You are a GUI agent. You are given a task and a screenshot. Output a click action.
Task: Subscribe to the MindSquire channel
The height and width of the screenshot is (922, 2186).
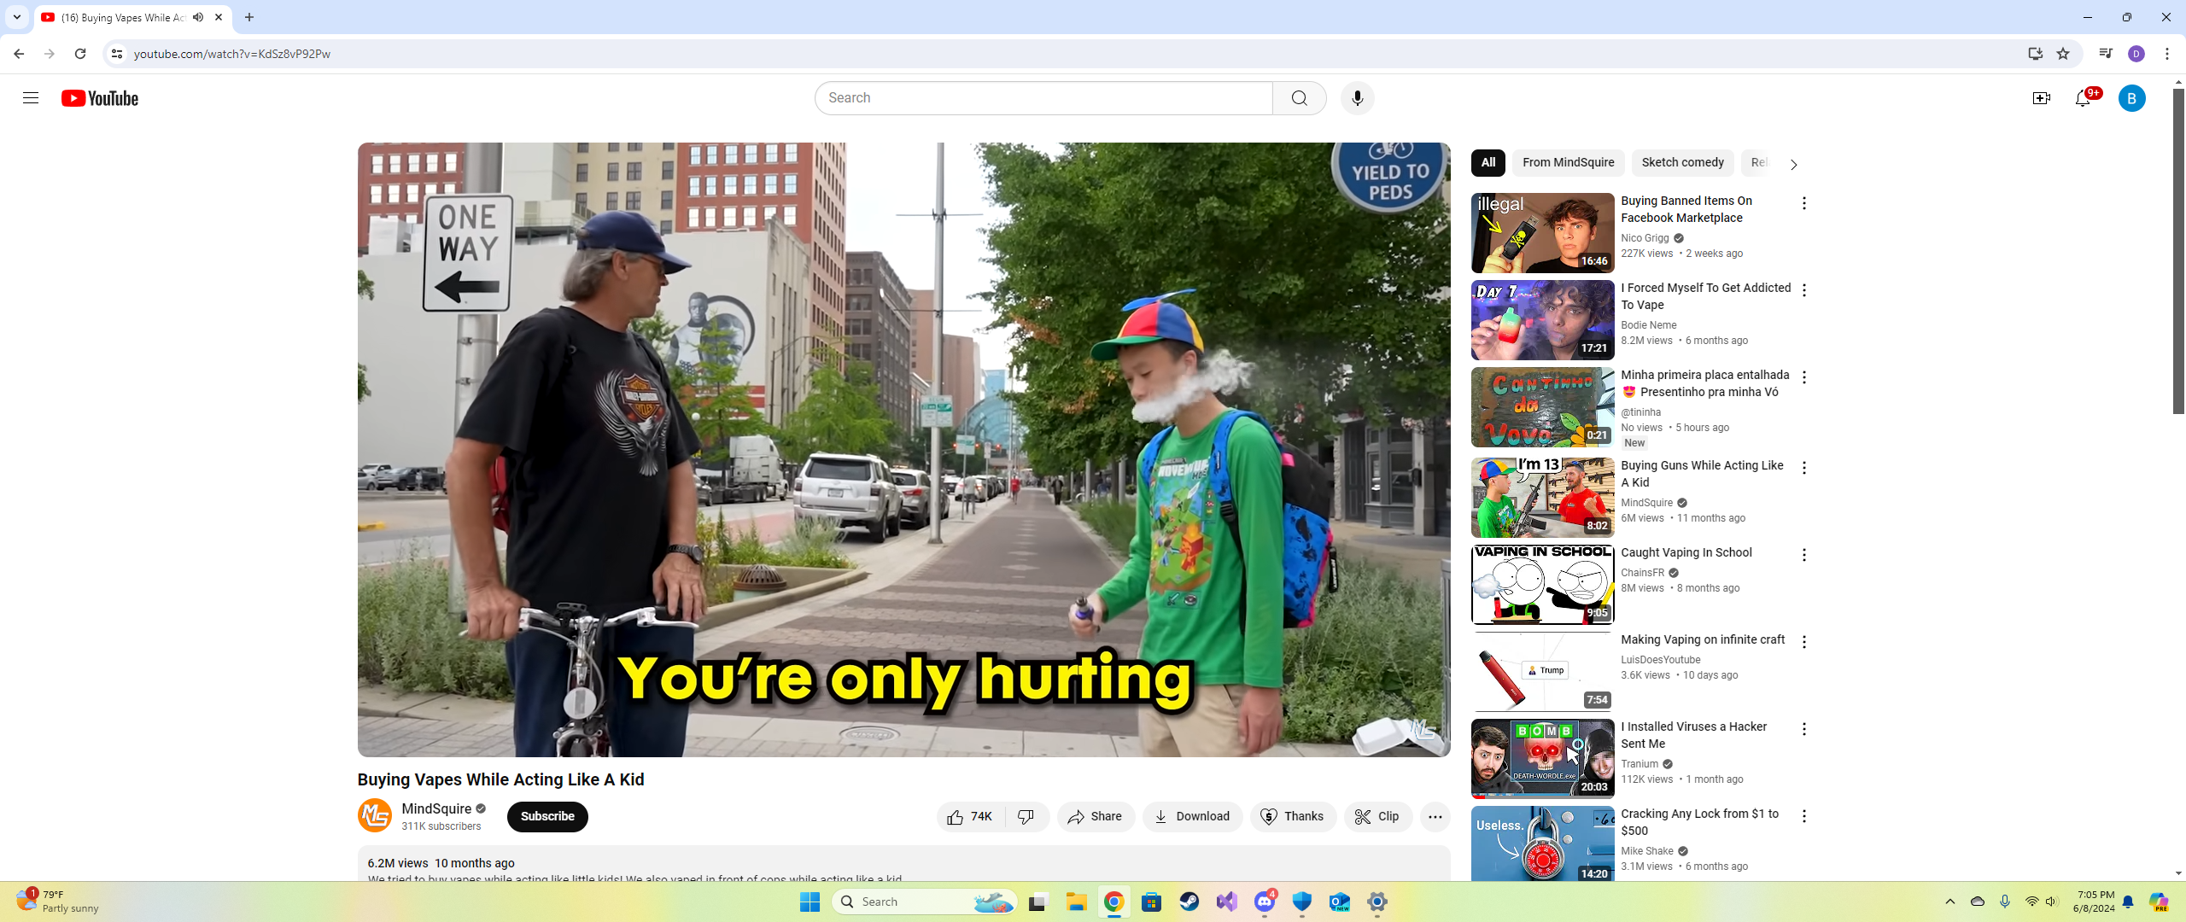[x=547, y=816]
